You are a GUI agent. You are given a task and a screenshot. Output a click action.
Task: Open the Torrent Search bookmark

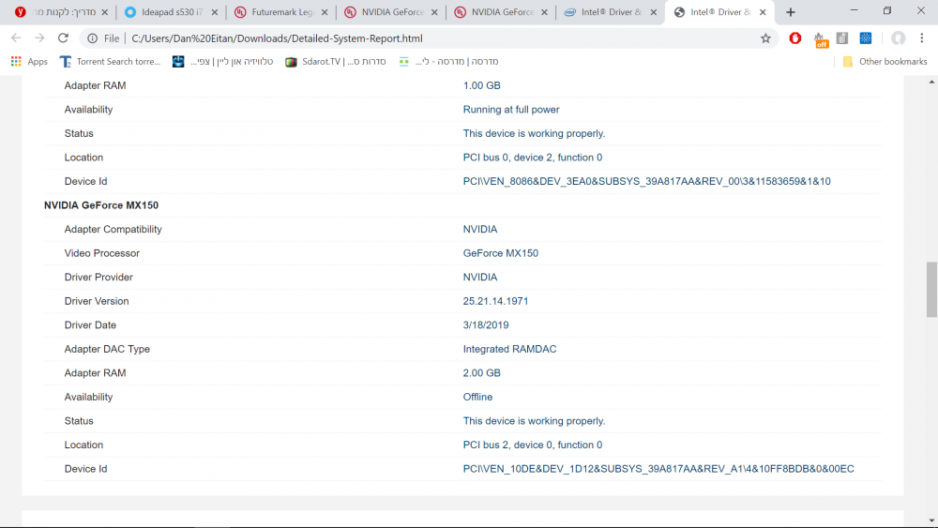click(110, 62)
